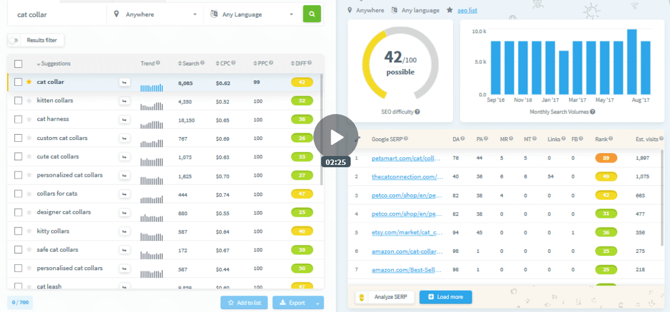Viewport: 670px width, 312px height.
Task: Check the custom cat collars checkbox
Action: 18,138
